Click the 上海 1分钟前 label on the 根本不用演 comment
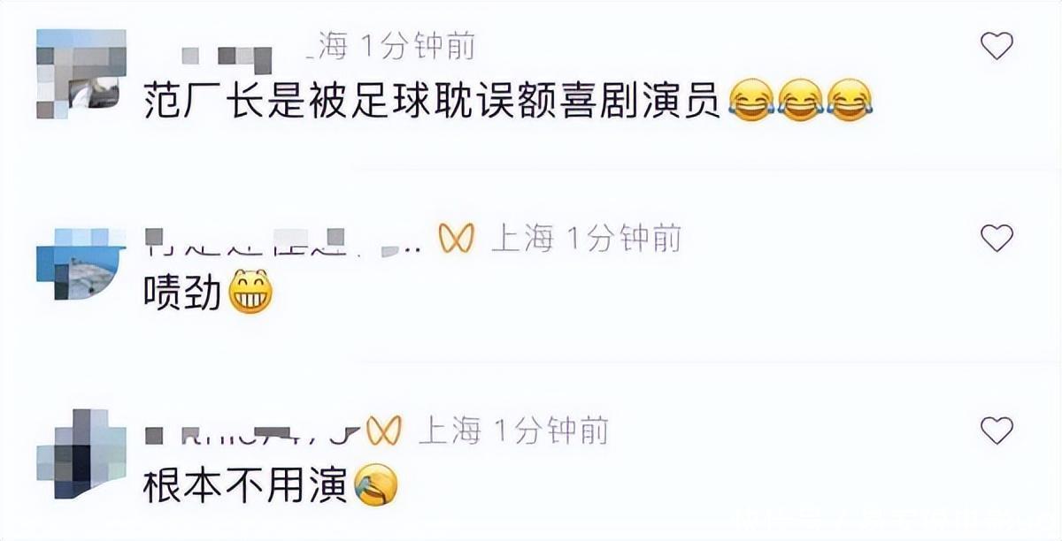The height and width of the screenshot is (541, 1062). 512,431
